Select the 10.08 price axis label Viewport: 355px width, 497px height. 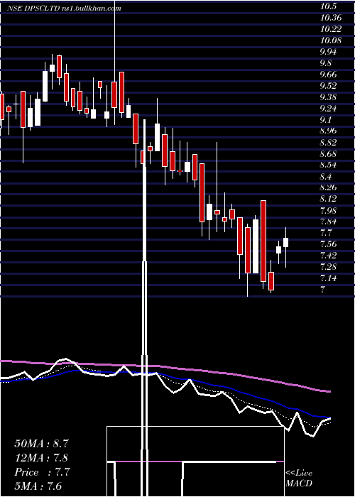tap(331, 40)
